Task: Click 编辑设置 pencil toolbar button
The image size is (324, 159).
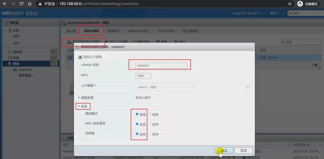Action: (x=140, y=41)
